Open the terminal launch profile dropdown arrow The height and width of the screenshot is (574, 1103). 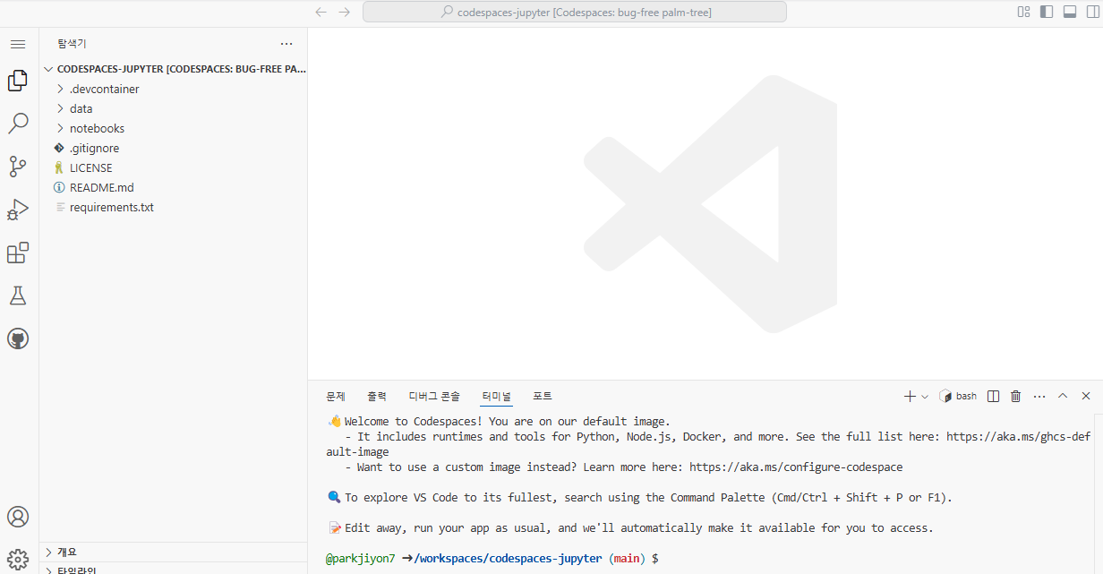point(925,396)
